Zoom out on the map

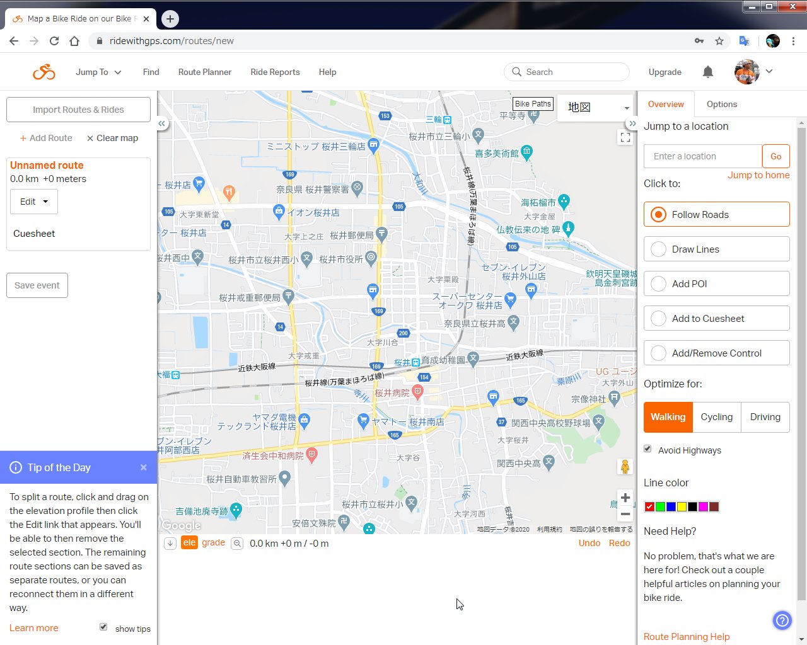tap(625, 514)
